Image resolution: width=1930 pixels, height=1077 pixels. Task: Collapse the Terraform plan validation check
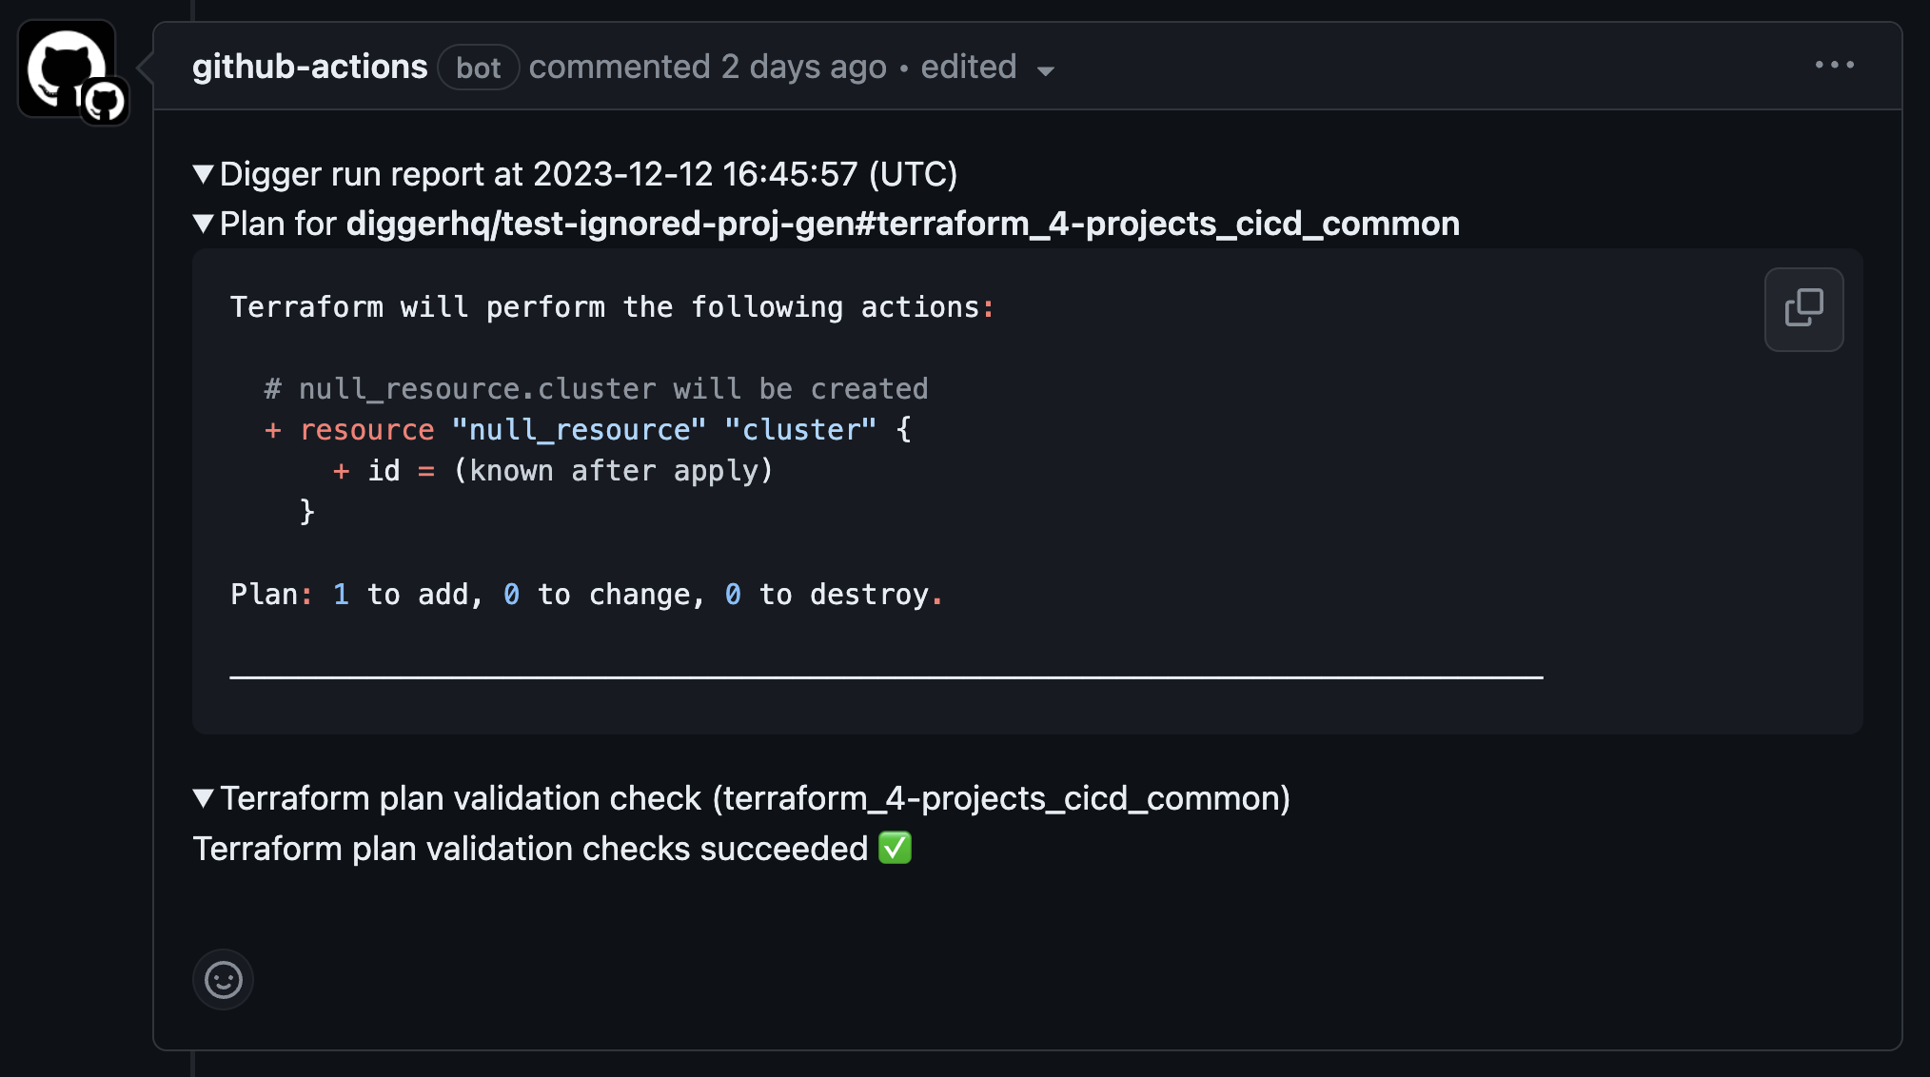point(203,798)
